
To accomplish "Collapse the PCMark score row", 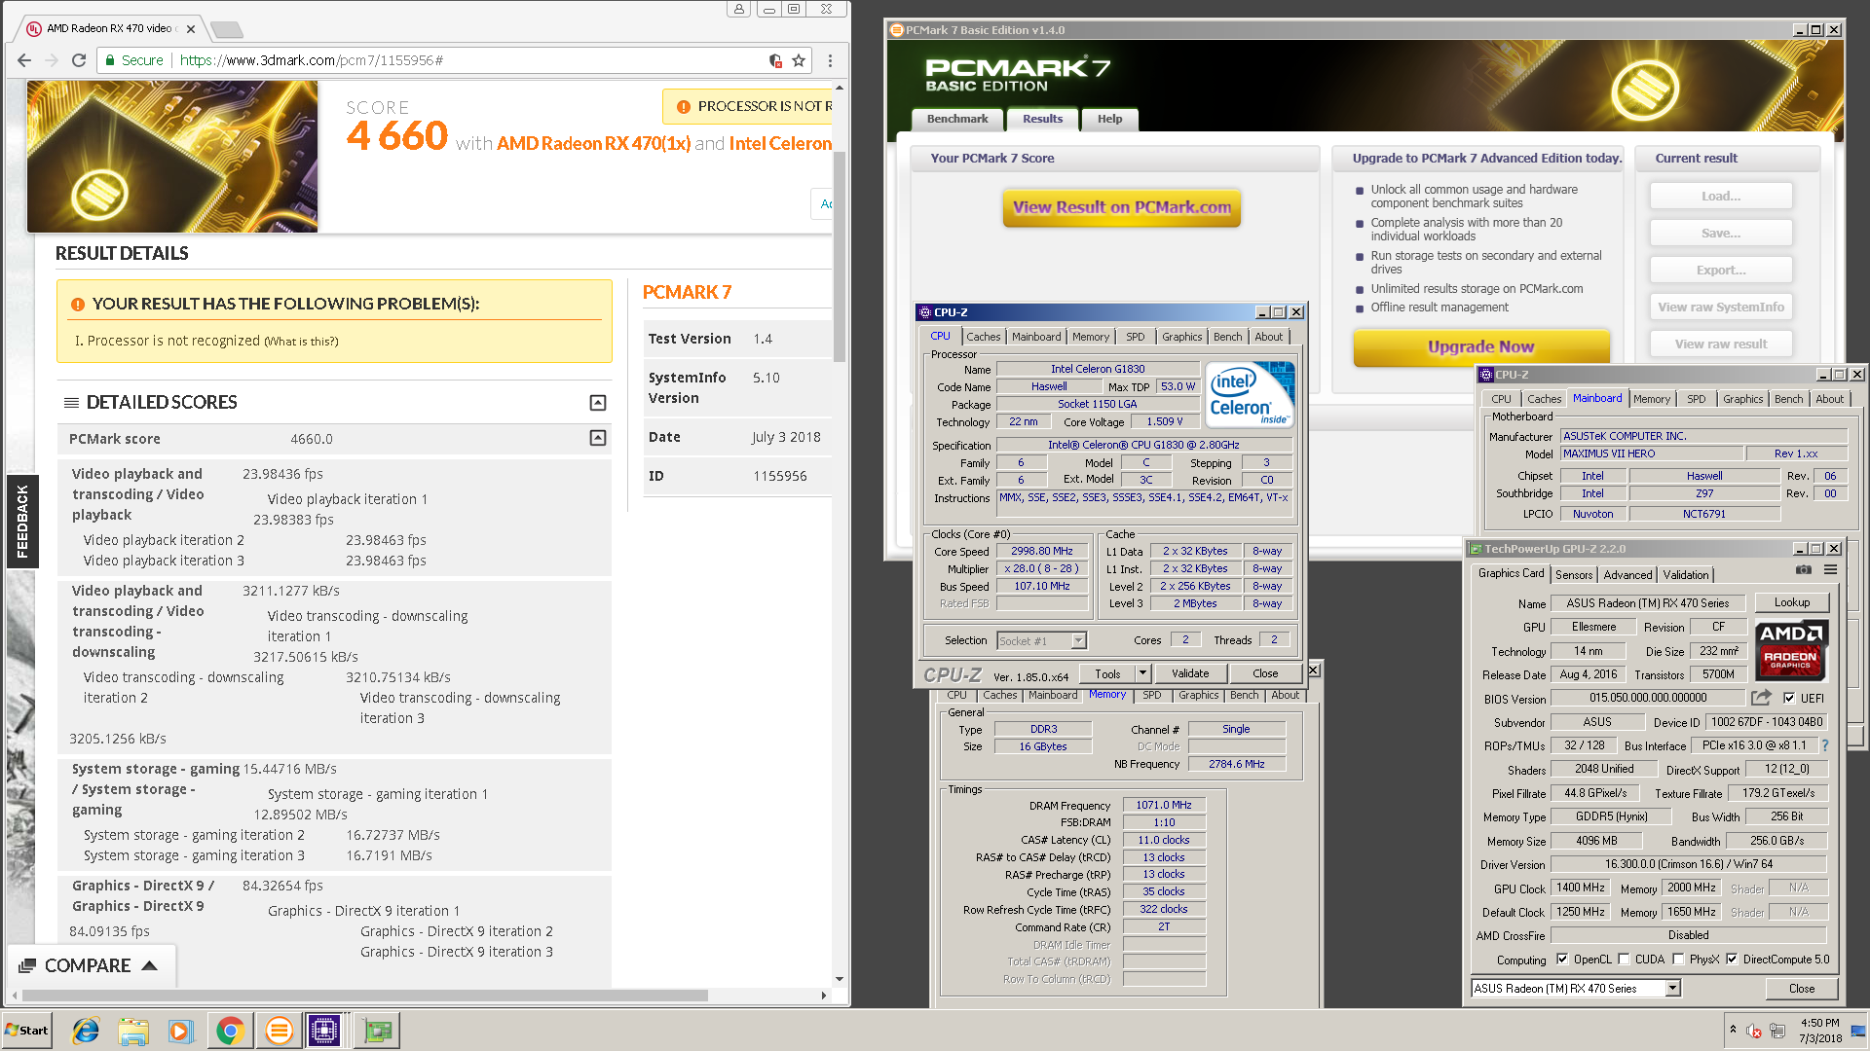I will coord(598,438).
